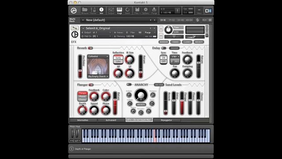282x159 pixels.
Task: Solo the instrument with S button
Action: click(161, 29)
